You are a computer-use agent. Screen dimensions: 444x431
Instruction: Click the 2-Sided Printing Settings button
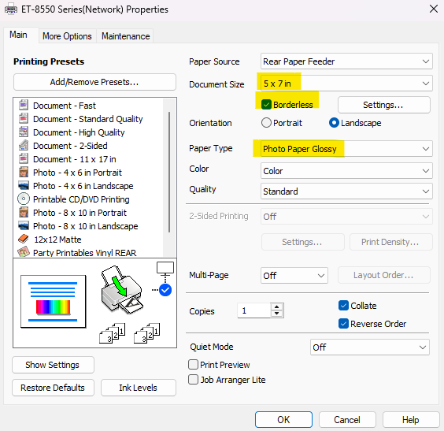(302, 242)
